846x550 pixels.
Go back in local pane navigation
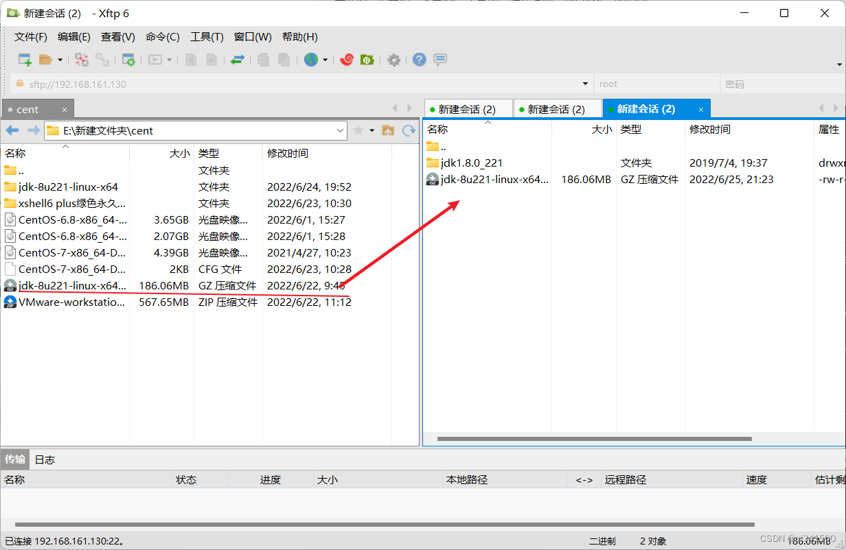(12, 130)
